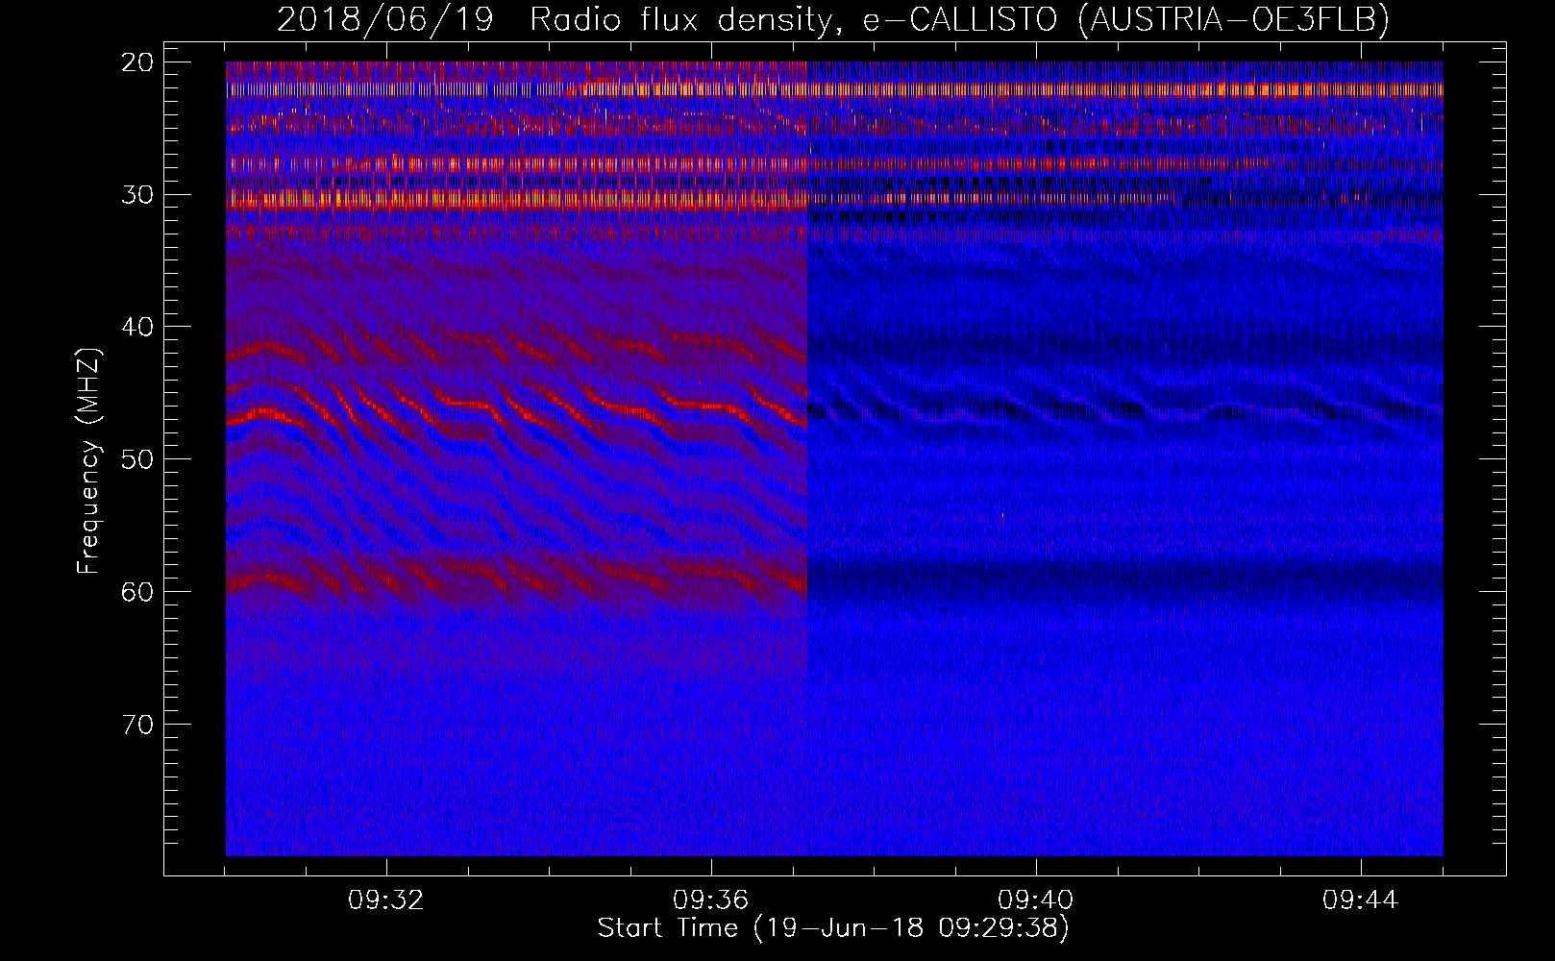Click the '2018/06/19' date in the title
Viewport: 1555px width, 961px height.
tap(385, 20)
